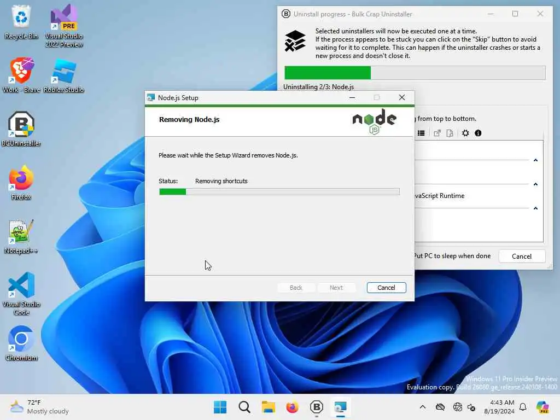560x420 pixels.
Task: Open the Copilot preview icon in taskbar
Action: (542, 407)
